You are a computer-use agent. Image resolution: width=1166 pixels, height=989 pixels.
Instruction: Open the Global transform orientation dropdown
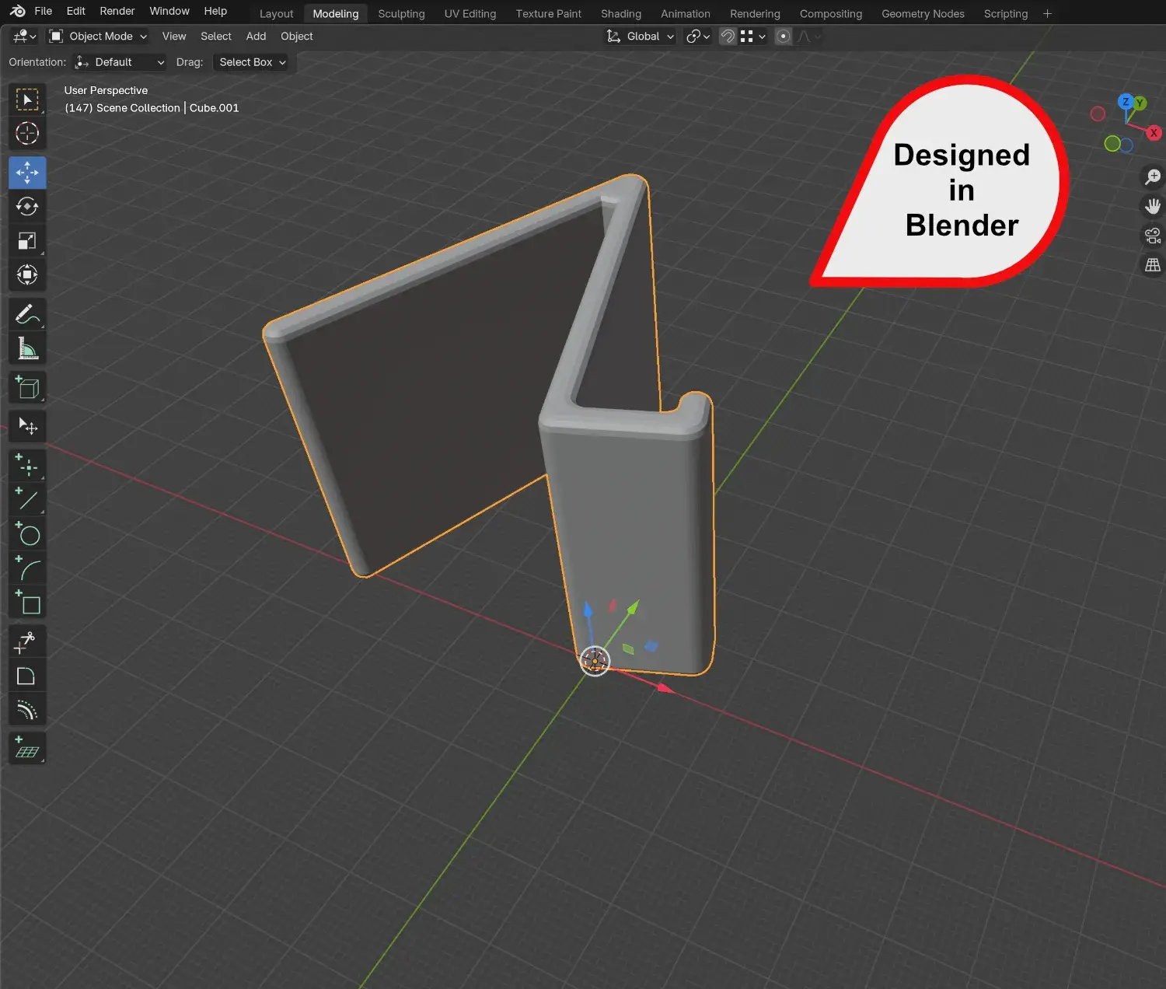coord(641,37)
